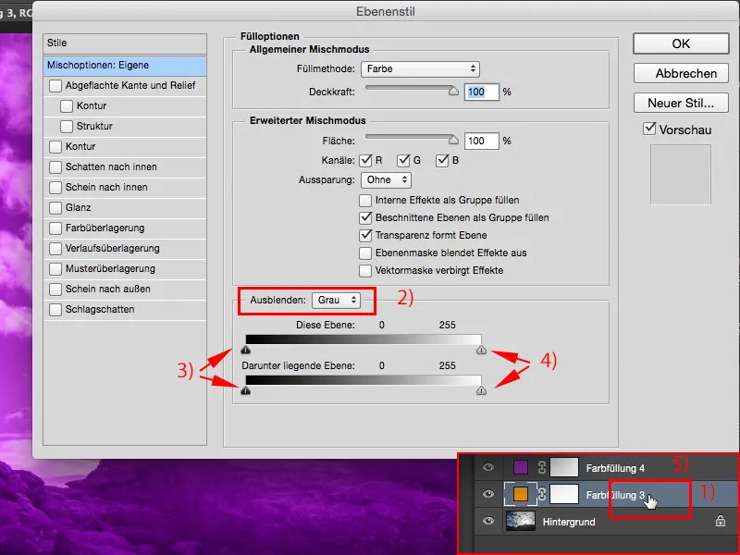Open the Füllmethode dropdown set to Farbe
The width and height of the screenshot is (740, 555).
click(x=420, y=68)
